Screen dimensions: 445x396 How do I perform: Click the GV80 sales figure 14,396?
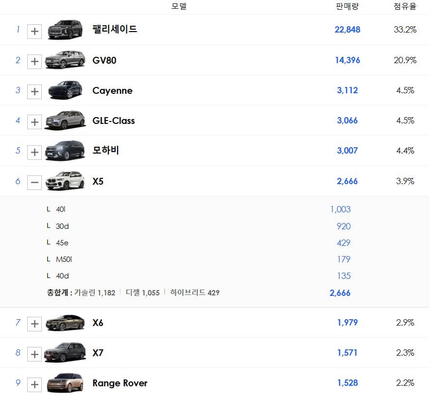coord(348,60)
